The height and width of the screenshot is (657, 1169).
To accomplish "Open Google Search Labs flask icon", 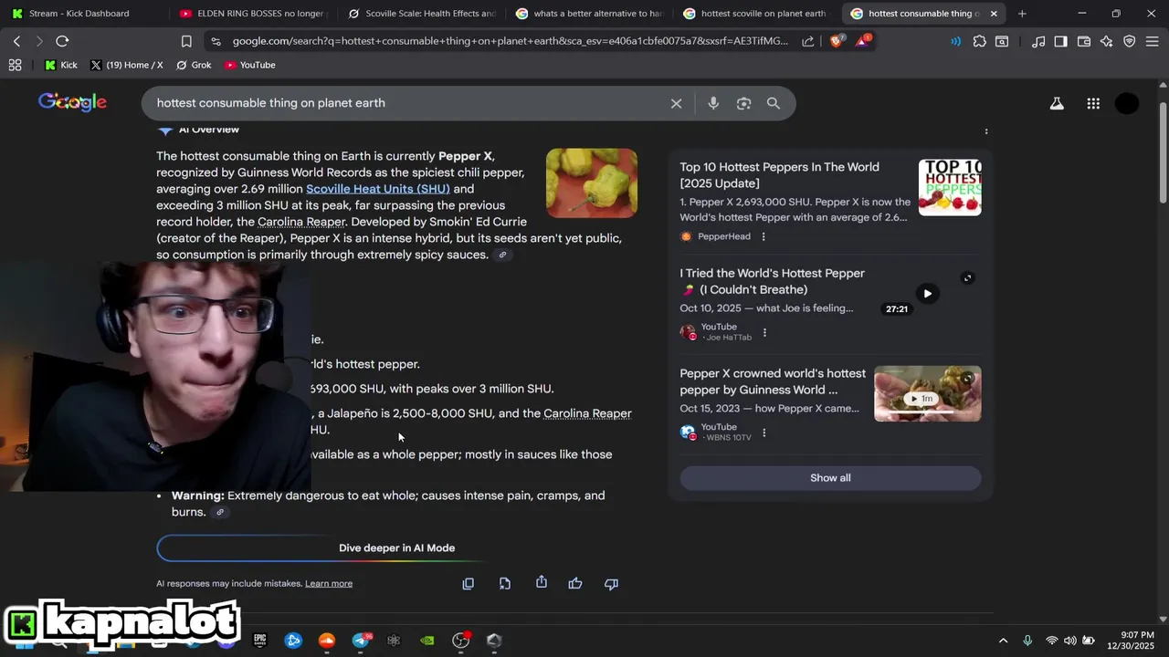I will point(1057,103).
